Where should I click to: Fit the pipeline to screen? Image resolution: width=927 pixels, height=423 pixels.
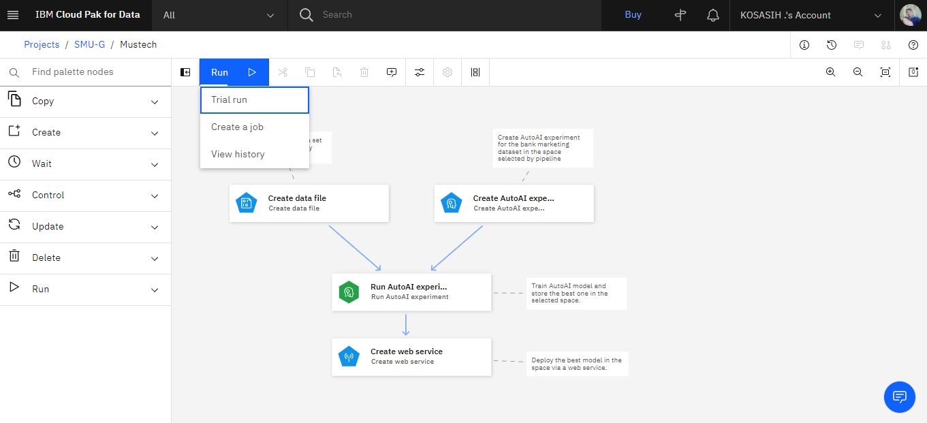click(885, 72)
